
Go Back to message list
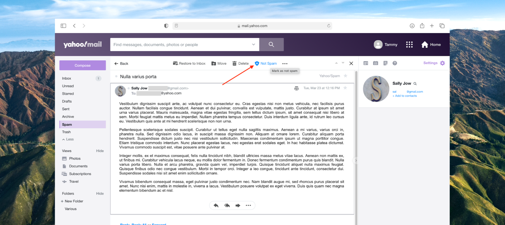pyautogui.click(x=121, y=64)
